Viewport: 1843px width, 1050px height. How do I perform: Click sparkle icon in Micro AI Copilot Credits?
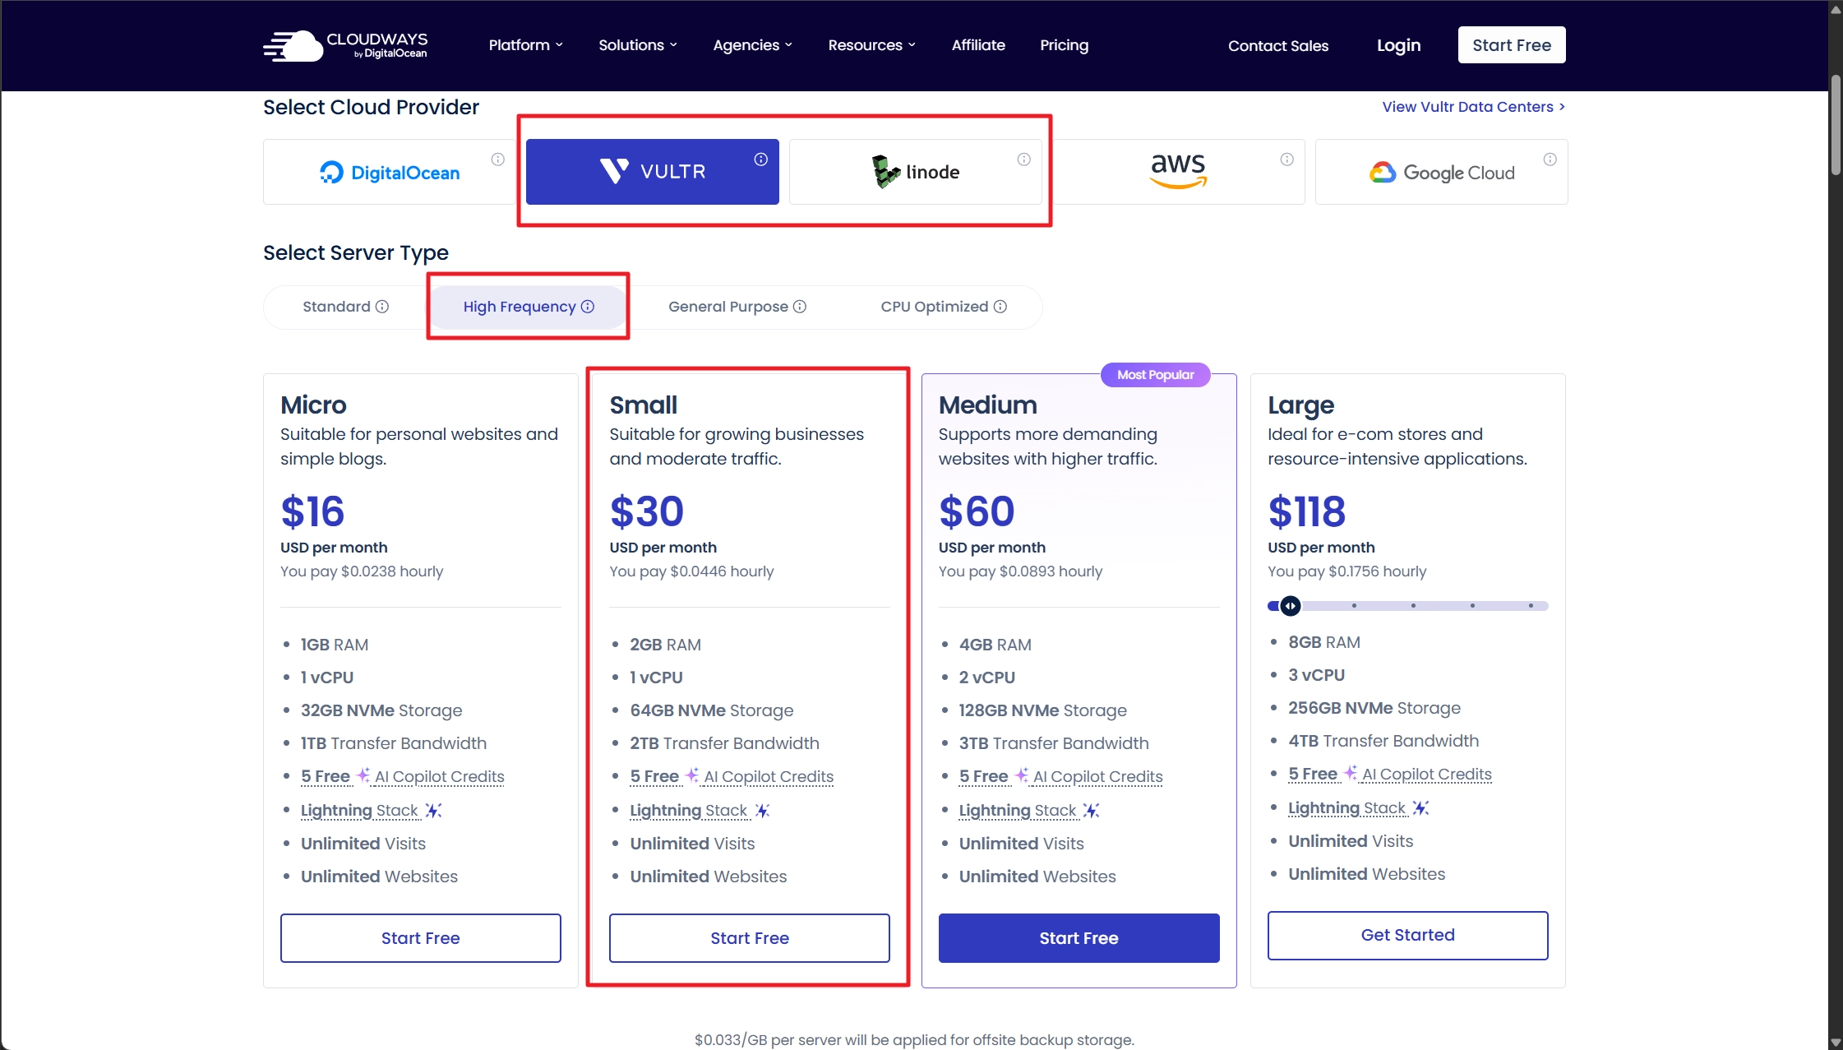[x=363, y=775]
